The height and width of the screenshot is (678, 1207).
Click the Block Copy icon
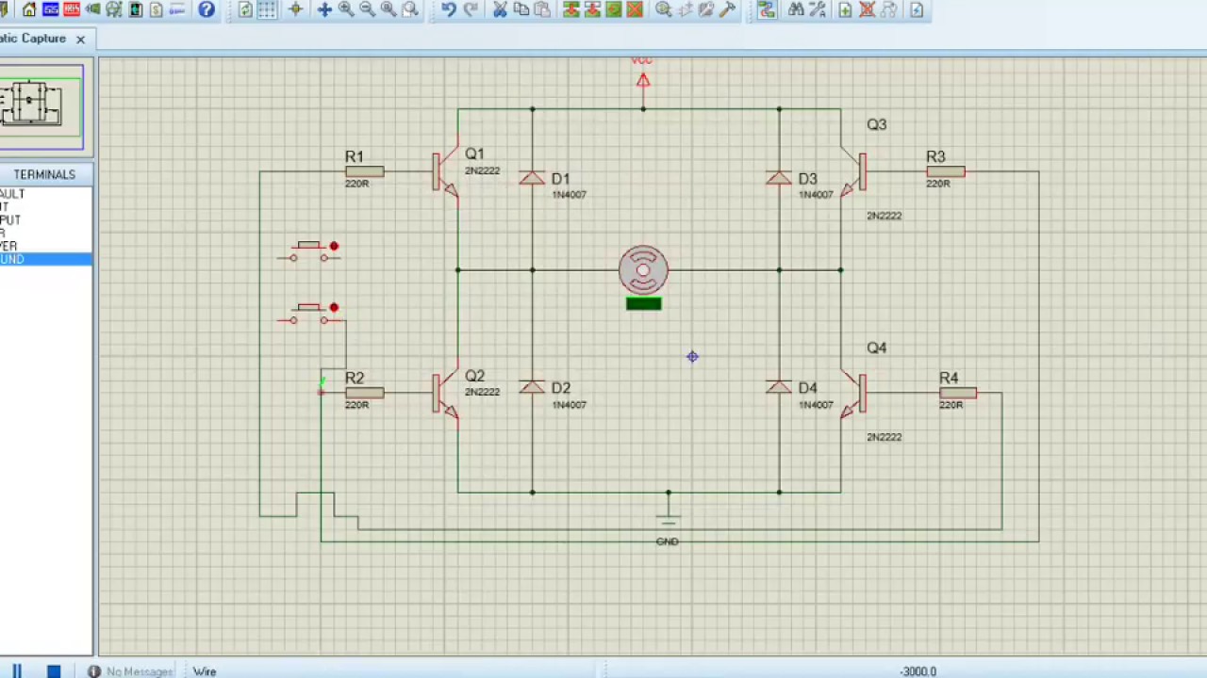(x=570, y=9)
